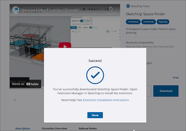This screenshot has width=186, height=131.
Task: Select the Architecture tag
Action: tap(133, 22)
